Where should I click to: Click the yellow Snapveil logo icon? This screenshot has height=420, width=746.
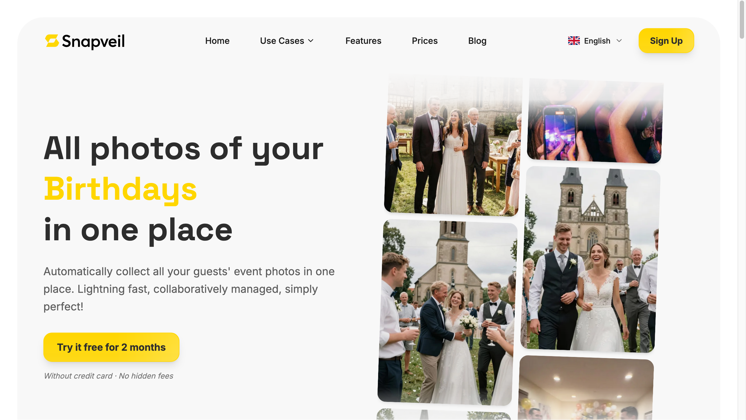(52, 41)
